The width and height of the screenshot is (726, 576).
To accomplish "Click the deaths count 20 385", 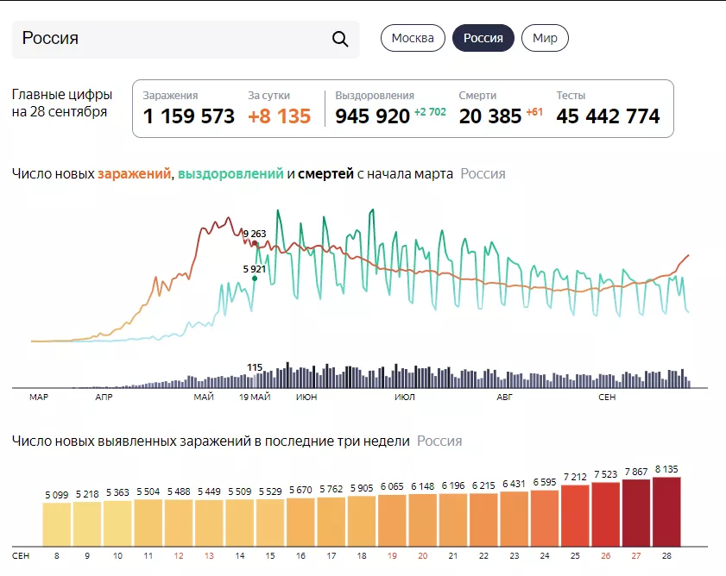I will [x=490, y=116].
